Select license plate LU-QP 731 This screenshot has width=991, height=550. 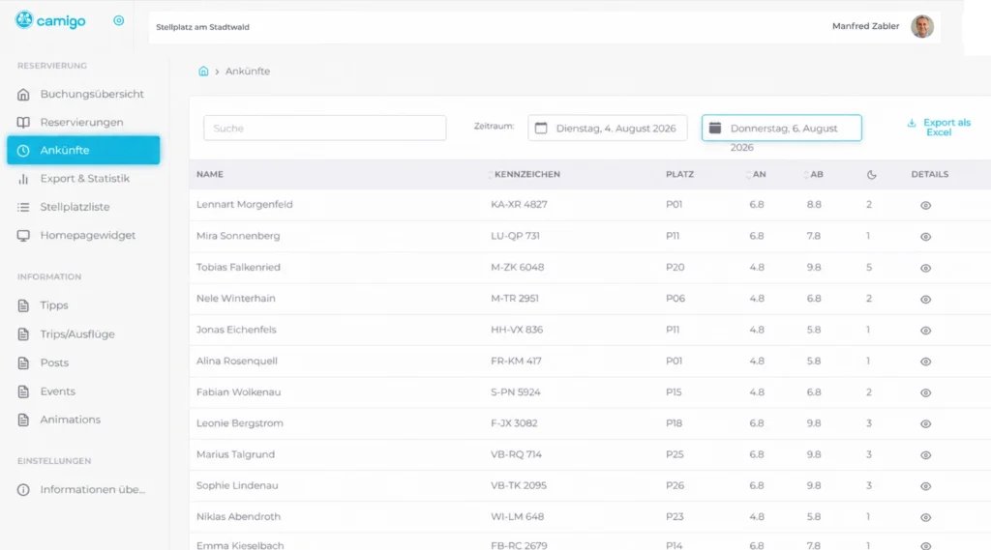[515, 236]
